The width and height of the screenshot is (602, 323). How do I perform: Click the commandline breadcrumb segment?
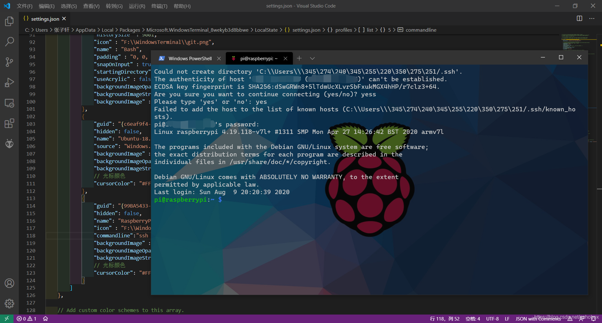(421, 30)
